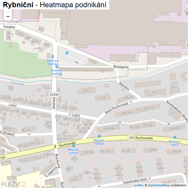Click the bus stop icon north of Duchcovská, Řetenice sídliště
The width and height of the screenshot is (188, 188).
(x=99, y=136)
